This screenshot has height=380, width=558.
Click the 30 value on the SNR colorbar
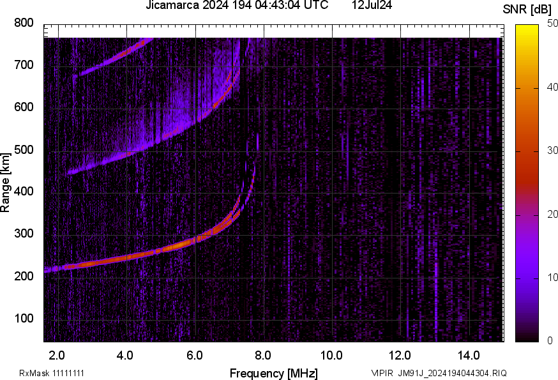point(553,151)
